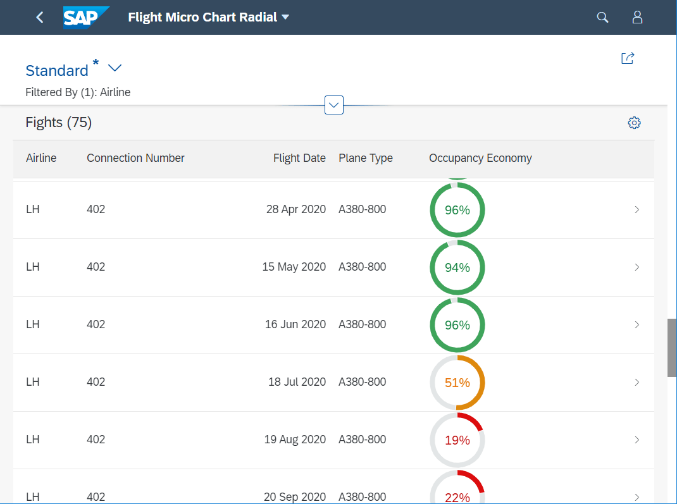Open the user profile menu

pos(637,17)
